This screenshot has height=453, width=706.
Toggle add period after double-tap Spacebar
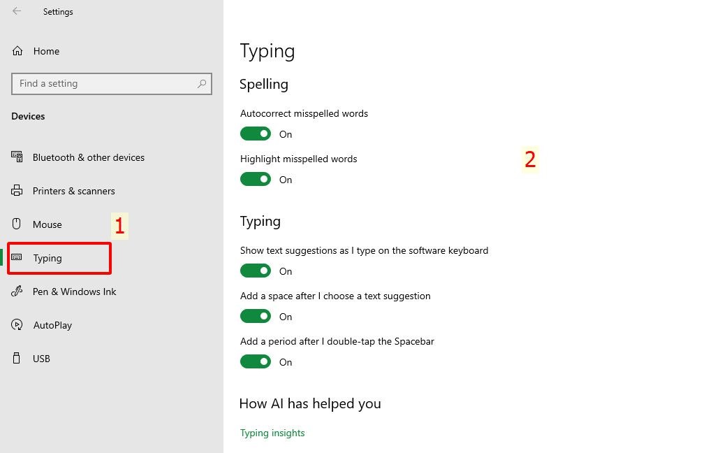pos(256,361)
